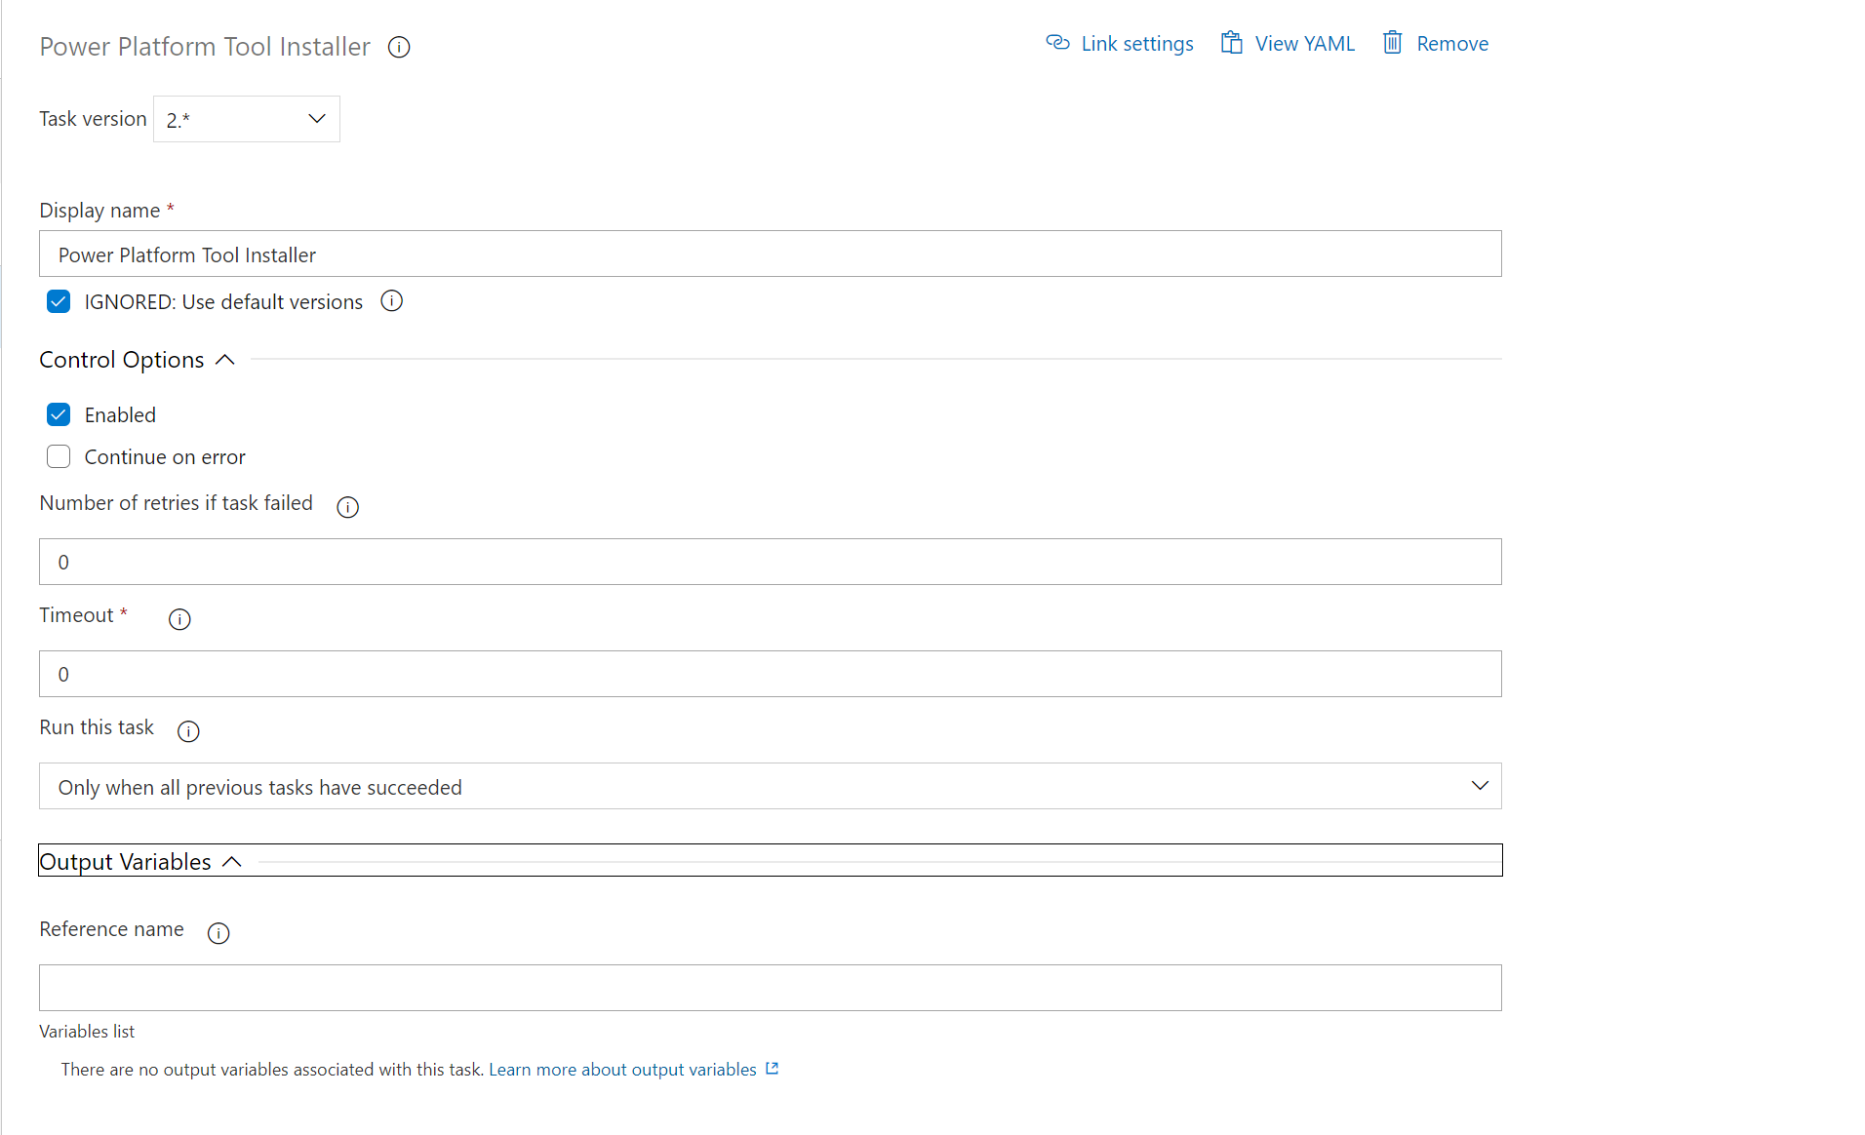
Task: Show info for Run this task
Action: 188,731
